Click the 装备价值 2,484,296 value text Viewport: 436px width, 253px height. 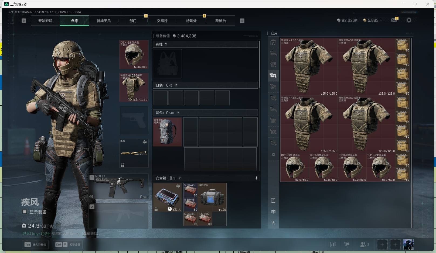[x=176, y=36]
